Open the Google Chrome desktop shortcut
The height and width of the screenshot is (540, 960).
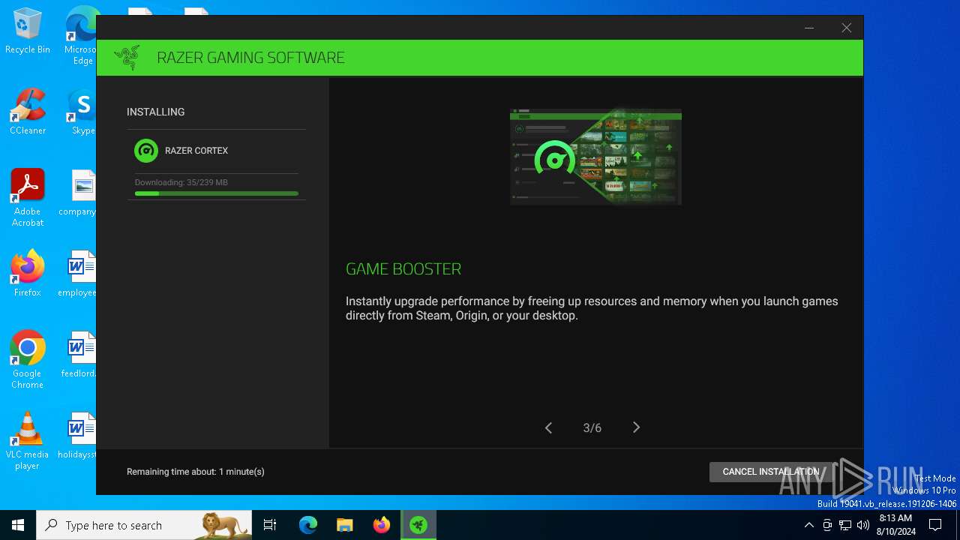[x=28, y=360]
